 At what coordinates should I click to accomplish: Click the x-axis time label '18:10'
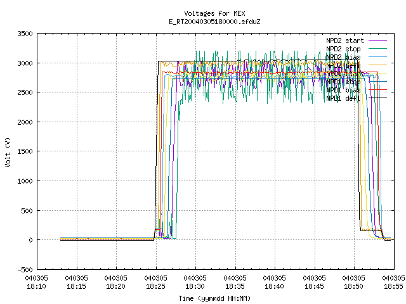pos(37,286)
